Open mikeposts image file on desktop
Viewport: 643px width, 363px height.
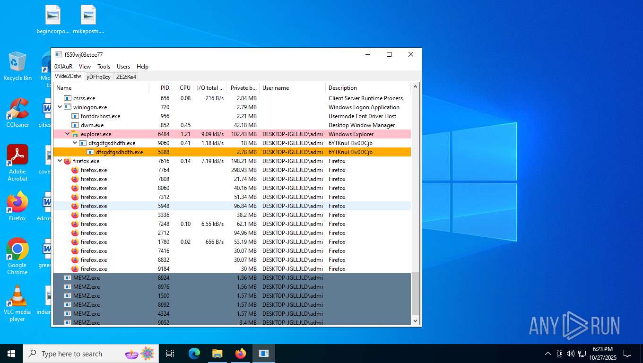tap(88, 20)
